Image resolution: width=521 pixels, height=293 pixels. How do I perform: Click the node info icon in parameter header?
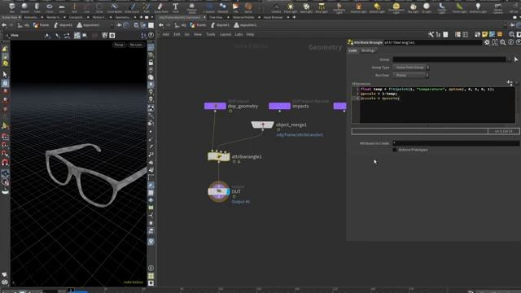510,42
